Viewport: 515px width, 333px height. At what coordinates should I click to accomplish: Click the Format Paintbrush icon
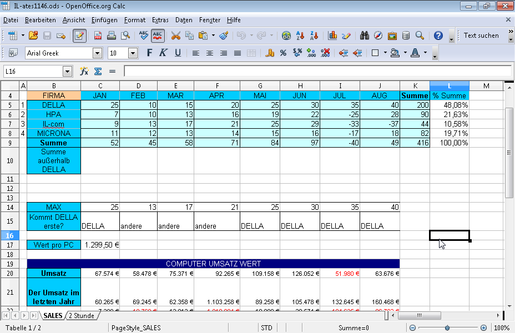click(224, 36)
